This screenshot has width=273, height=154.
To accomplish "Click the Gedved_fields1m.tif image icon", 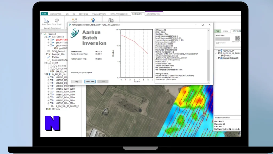I will click(x=222, y=58).
